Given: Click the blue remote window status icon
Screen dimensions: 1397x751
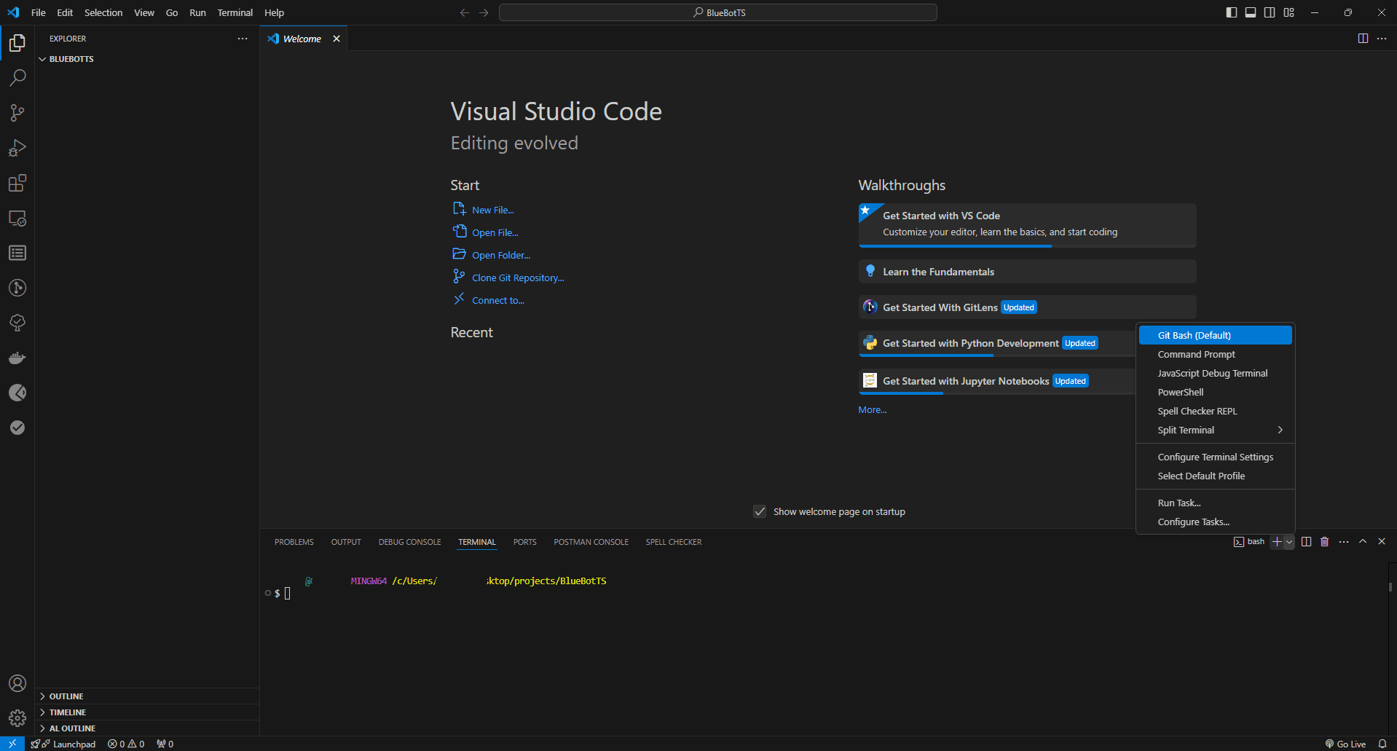Looking at the screenshot, I should pos(12,744).
